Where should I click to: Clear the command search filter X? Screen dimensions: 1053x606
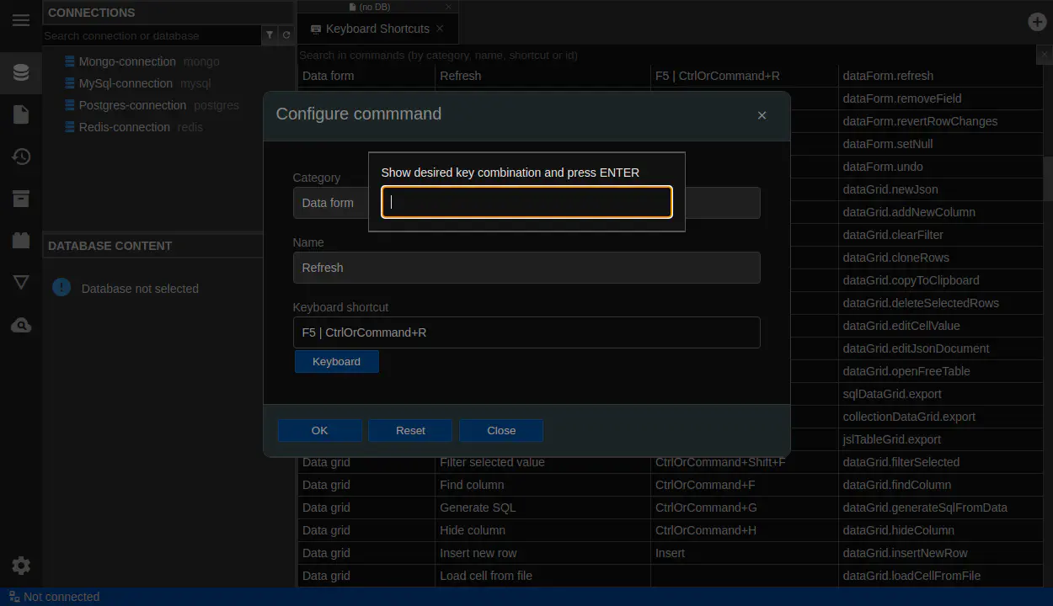click(x=1045, y=55)
